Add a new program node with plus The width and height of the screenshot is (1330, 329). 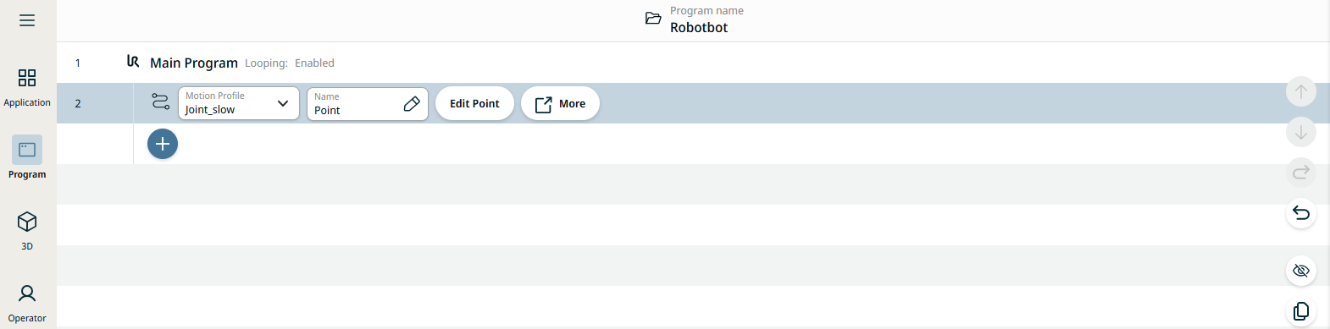[163, 144]
